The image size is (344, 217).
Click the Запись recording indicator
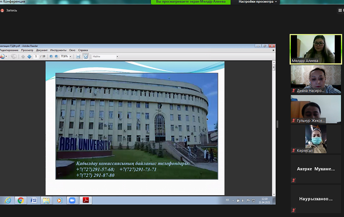9,10
